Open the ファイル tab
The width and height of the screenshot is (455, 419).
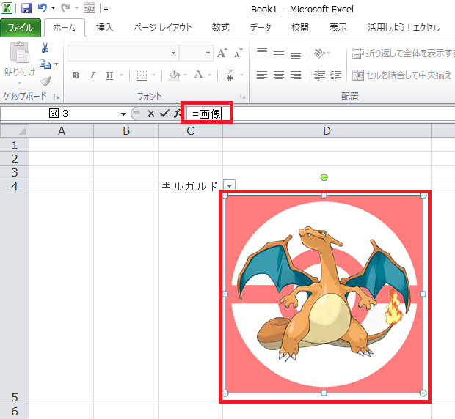[21, 28]
